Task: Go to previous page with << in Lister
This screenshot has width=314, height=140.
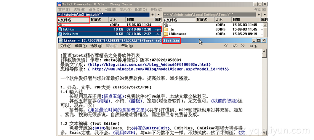Action: (x=226, y=46)
